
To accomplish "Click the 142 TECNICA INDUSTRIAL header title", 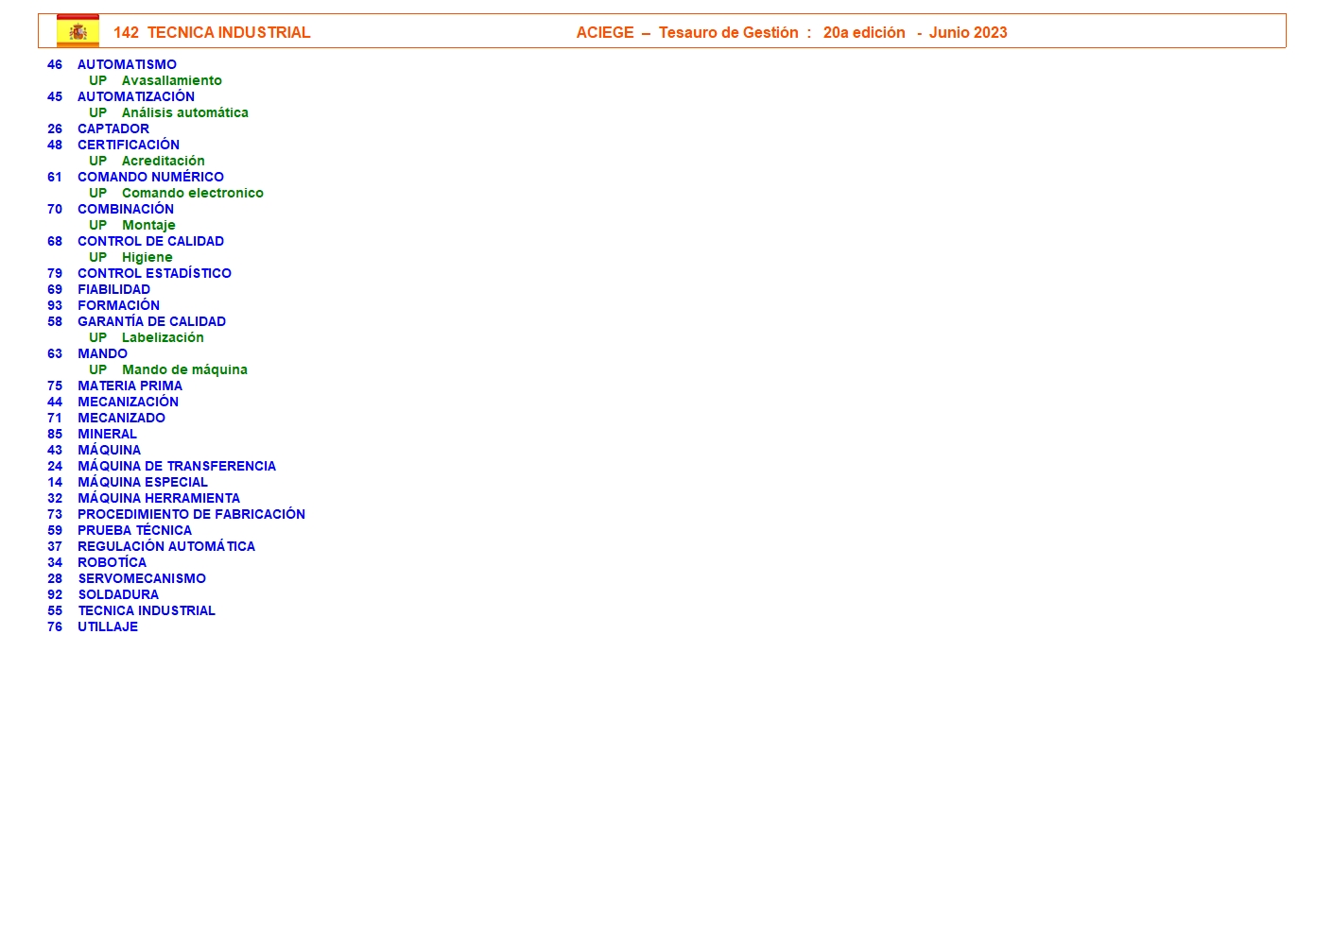I will (x=212, y=32).
